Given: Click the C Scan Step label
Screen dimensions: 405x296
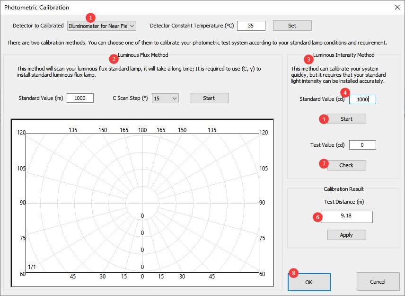Looking at the screenshot, I should point(130,98).
